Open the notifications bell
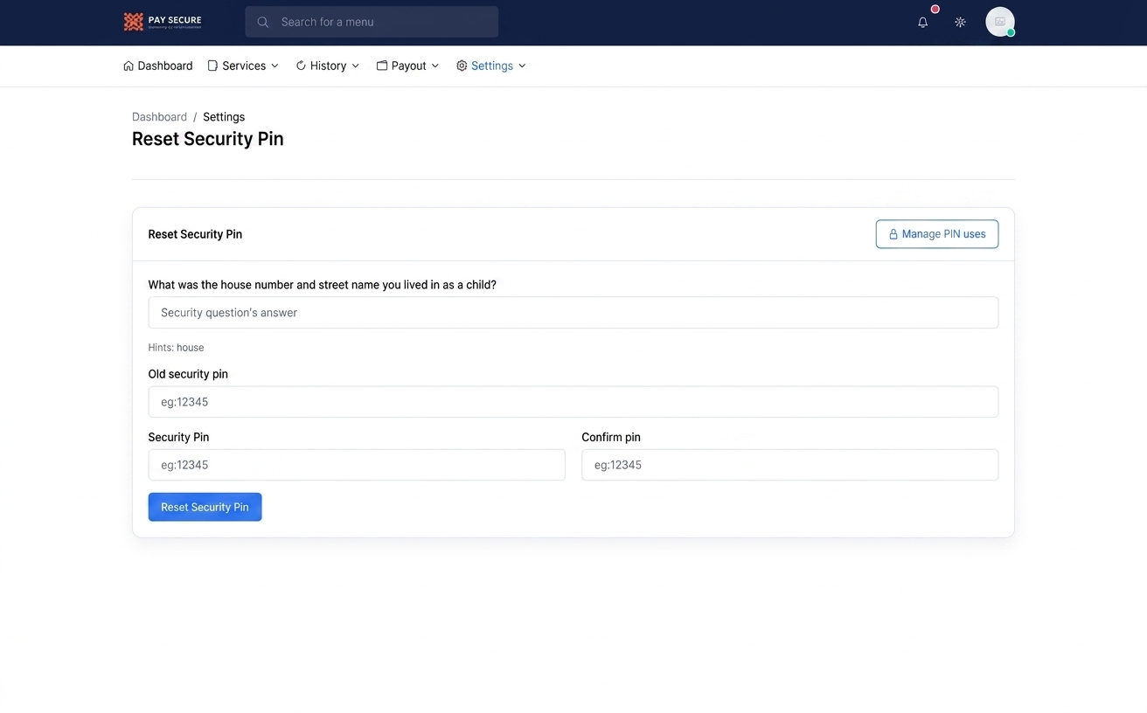The image size is (1147, 713). (922, 22)
